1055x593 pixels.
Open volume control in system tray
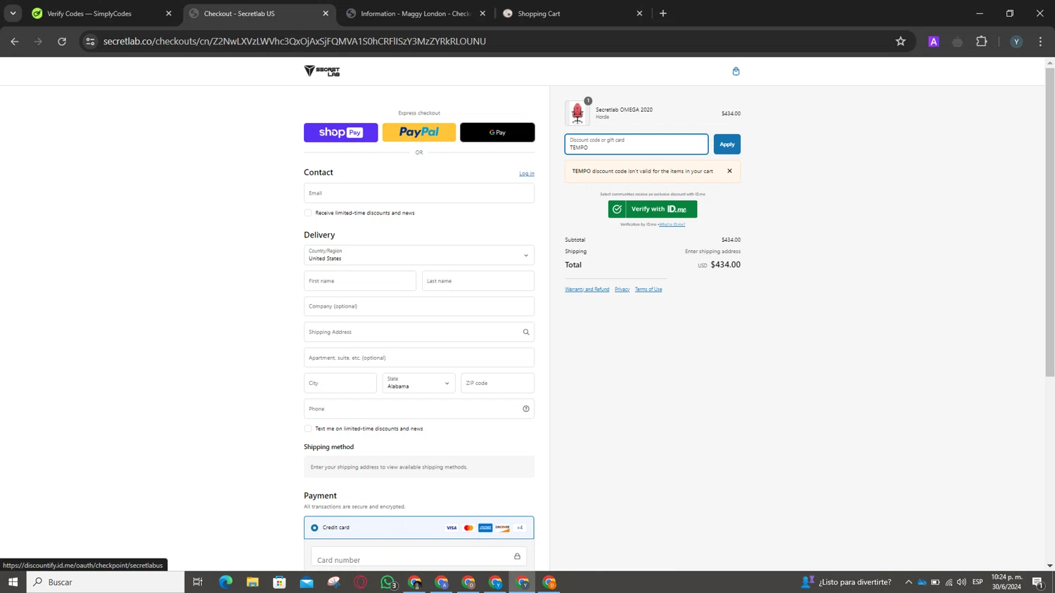[x=961, y=582]
